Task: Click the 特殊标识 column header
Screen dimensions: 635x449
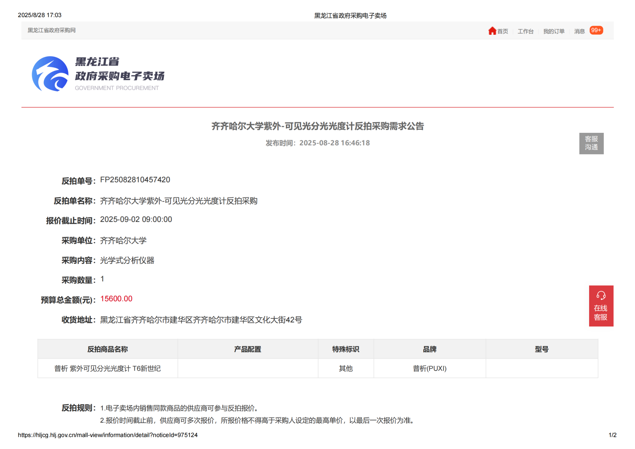Action: pyautogui.click(x=345, y=349)
